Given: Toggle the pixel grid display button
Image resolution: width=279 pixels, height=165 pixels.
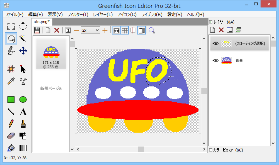Looking at the screenshot, I should pyautogui.click(x=124, y=30).
